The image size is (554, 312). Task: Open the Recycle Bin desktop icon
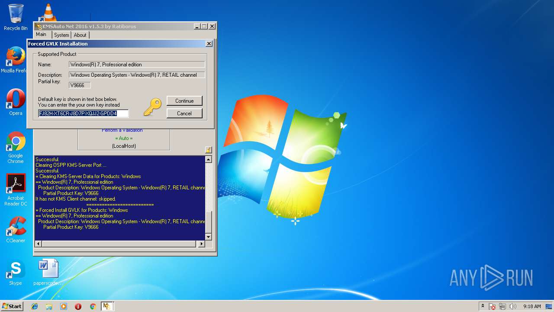[x=16, y=17]
